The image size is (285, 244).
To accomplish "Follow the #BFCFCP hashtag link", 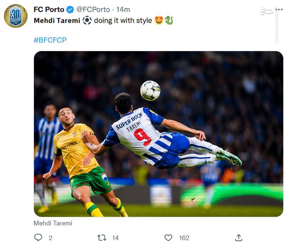I will tap(50, 40).
